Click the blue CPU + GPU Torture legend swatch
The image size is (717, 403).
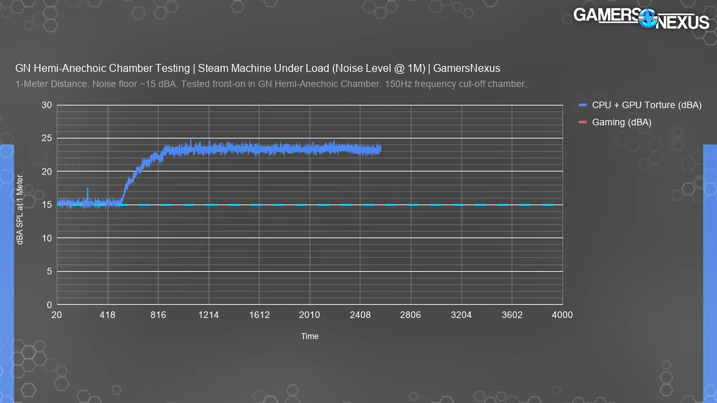583,105
